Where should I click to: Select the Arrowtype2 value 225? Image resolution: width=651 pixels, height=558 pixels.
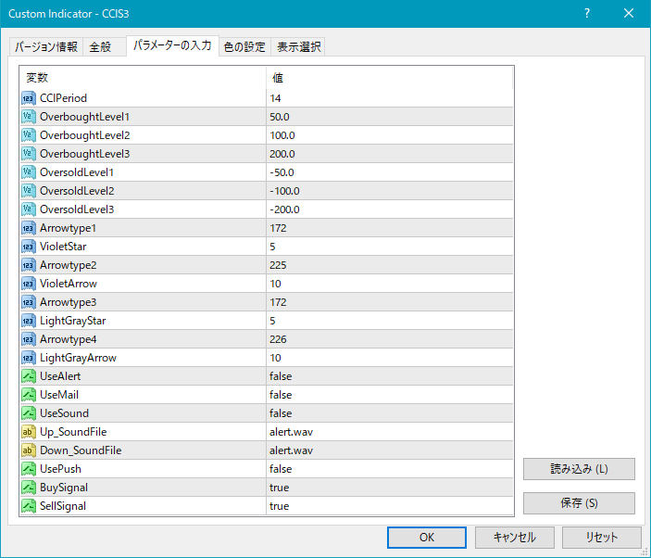278,265
